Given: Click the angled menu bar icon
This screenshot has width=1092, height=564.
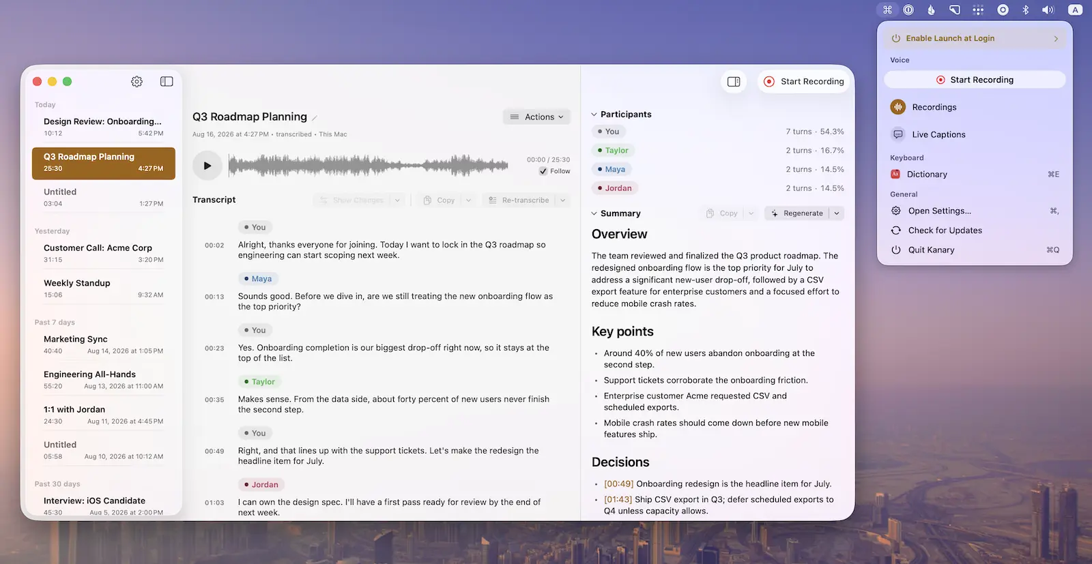Looking at the screenshot, I should pyautogui.click(x=955, y=10).
